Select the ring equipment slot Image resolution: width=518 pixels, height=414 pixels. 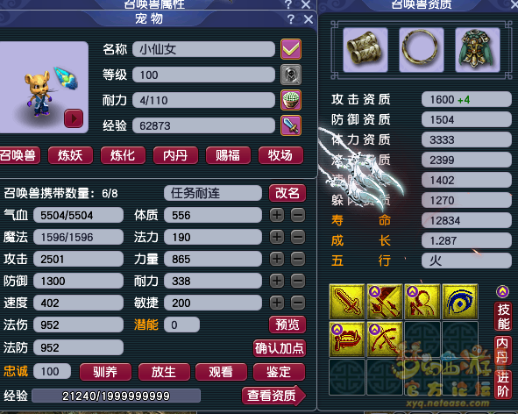(x=422, y=50)
